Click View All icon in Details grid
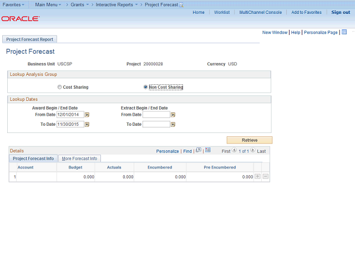 [199, 150]
